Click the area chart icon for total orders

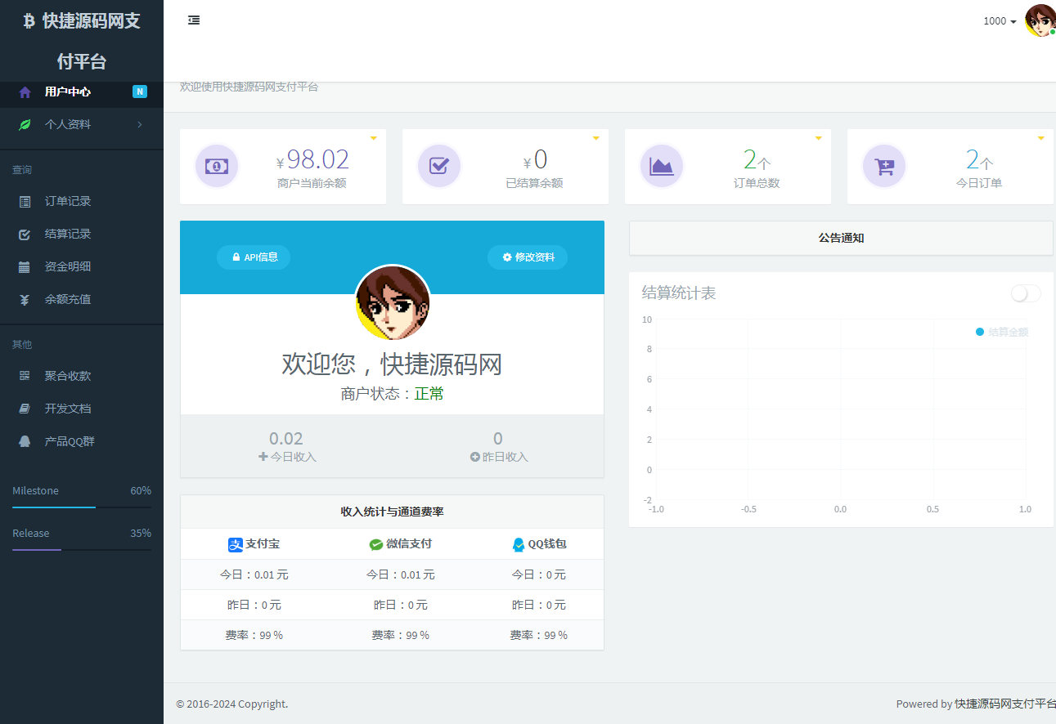[x=662, y=166]
